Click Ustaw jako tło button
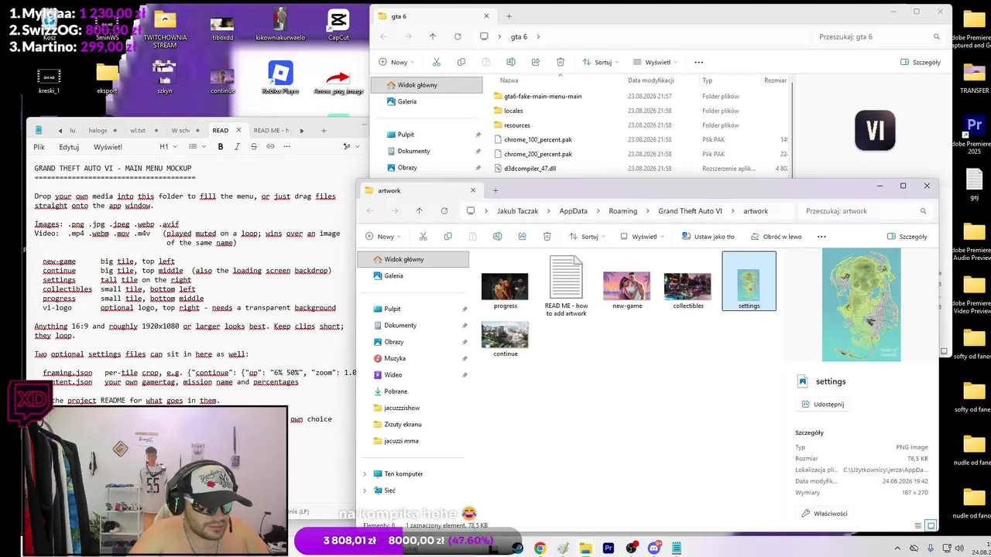This screenshot has width=991, height=557. tap(708, 236)
